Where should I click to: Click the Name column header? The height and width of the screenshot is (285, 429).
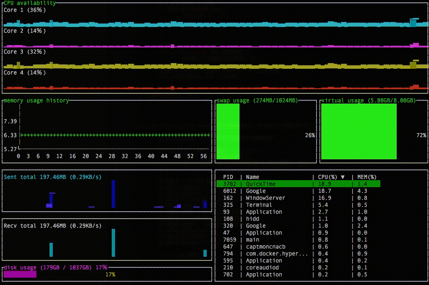(x=253, y=177)
